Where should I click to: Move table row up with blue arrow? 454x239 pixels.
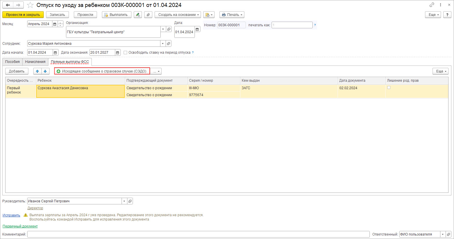click(37, 71)
